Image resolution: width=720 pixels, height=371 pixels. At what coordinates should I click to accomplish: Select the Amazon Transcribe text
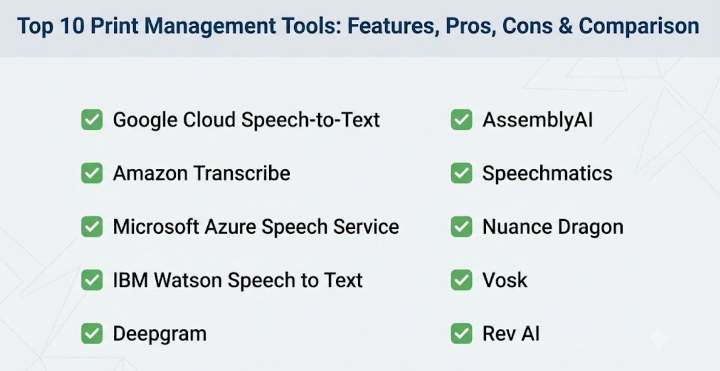point(201,173)
